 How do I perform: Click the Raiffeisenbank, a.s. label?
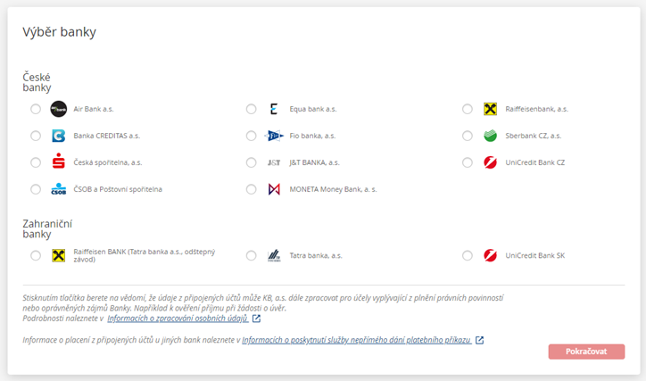pyautogui.click(x=537, y=109)
